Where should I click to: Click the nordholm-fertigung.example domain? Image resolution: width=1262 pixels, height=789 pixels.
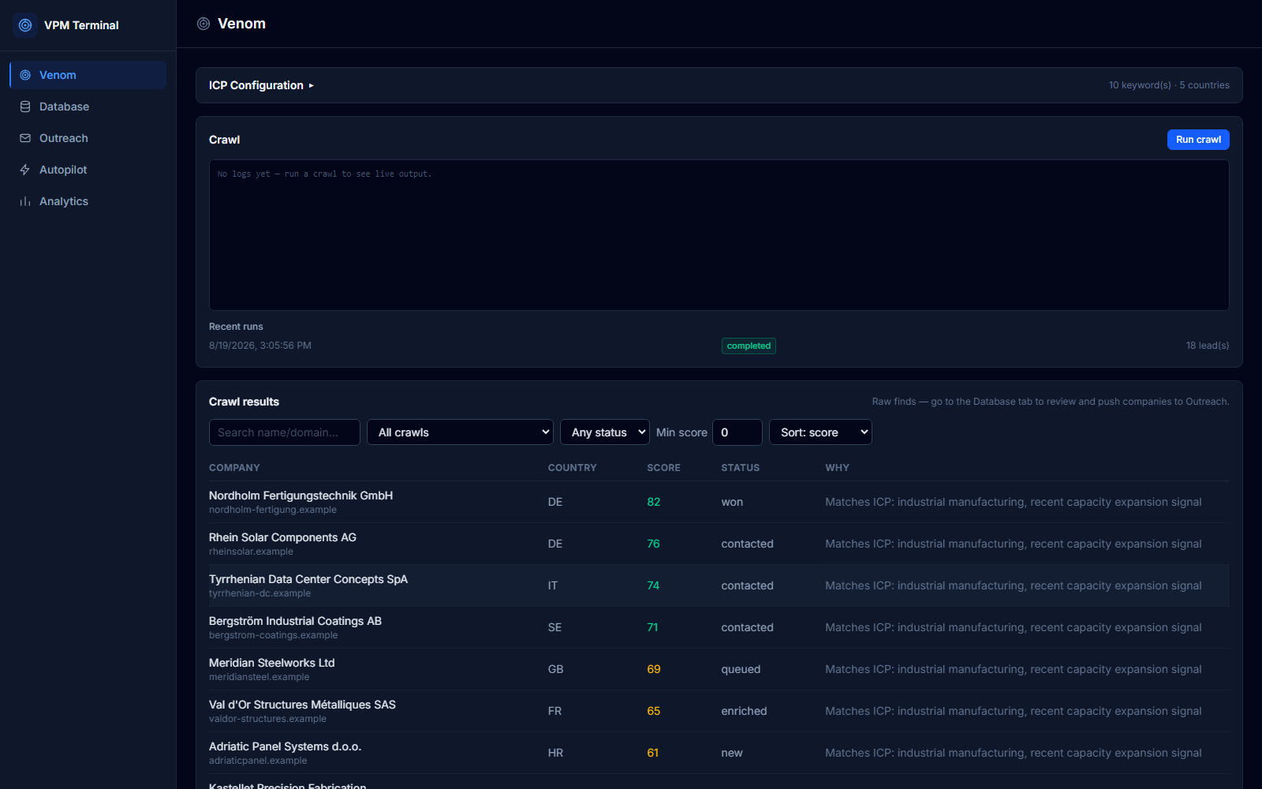(x=273, y=510)
